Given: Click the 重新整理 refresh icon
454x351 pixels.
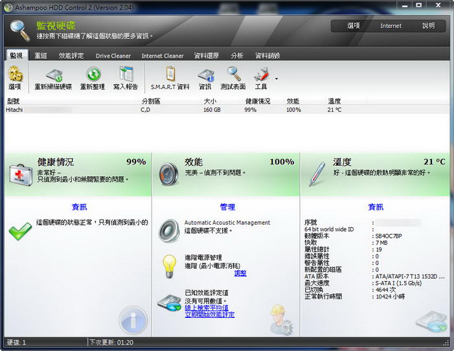Looking at the screenshot, I should click(x=93, y=74).
